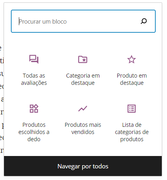Open Navegar por todos to browse blocks
This screenshot has height=180, width=167.
coord(83,166)
